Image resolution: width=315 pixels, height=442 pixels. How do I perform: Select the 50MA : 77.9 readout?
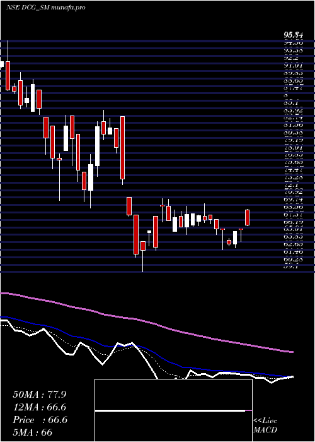pyautogui.click(x=40, y=395)
